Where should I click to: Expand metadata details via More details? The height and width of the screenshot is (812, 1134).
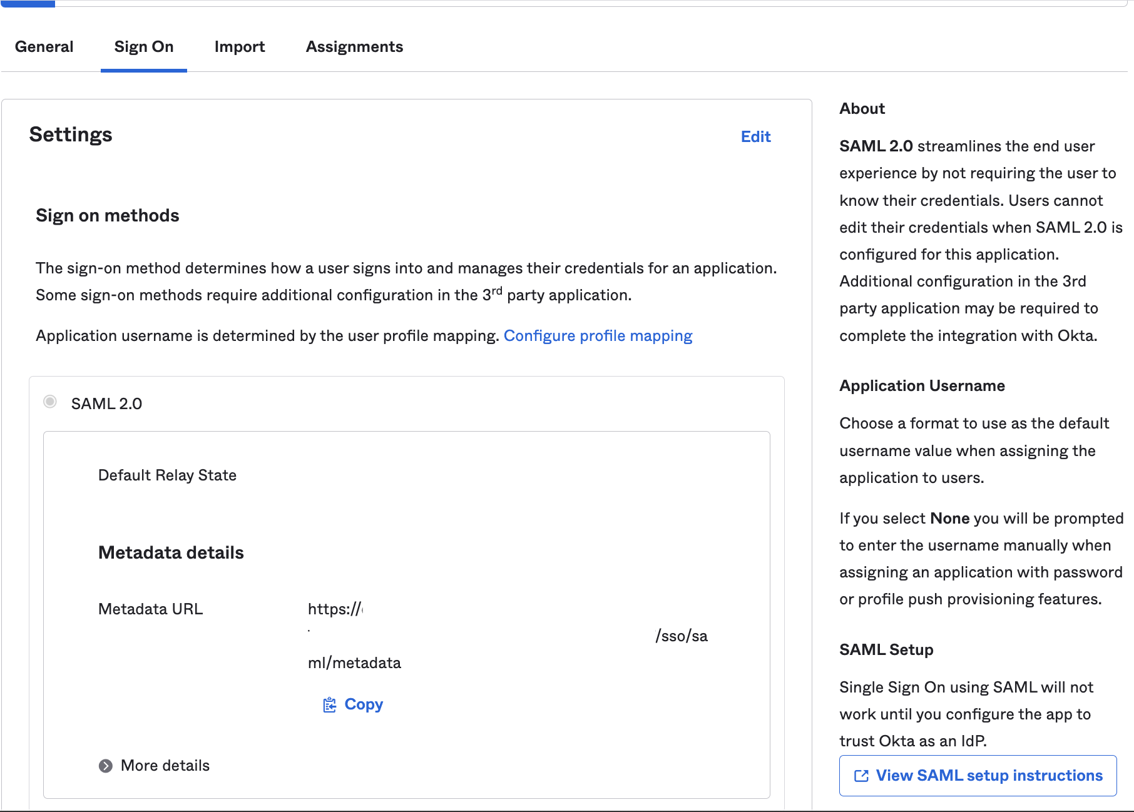pyautogui.click(x=165, y=765)
